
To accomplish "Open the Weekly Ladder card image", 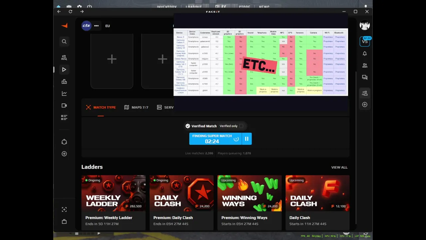I will (113, 193).
